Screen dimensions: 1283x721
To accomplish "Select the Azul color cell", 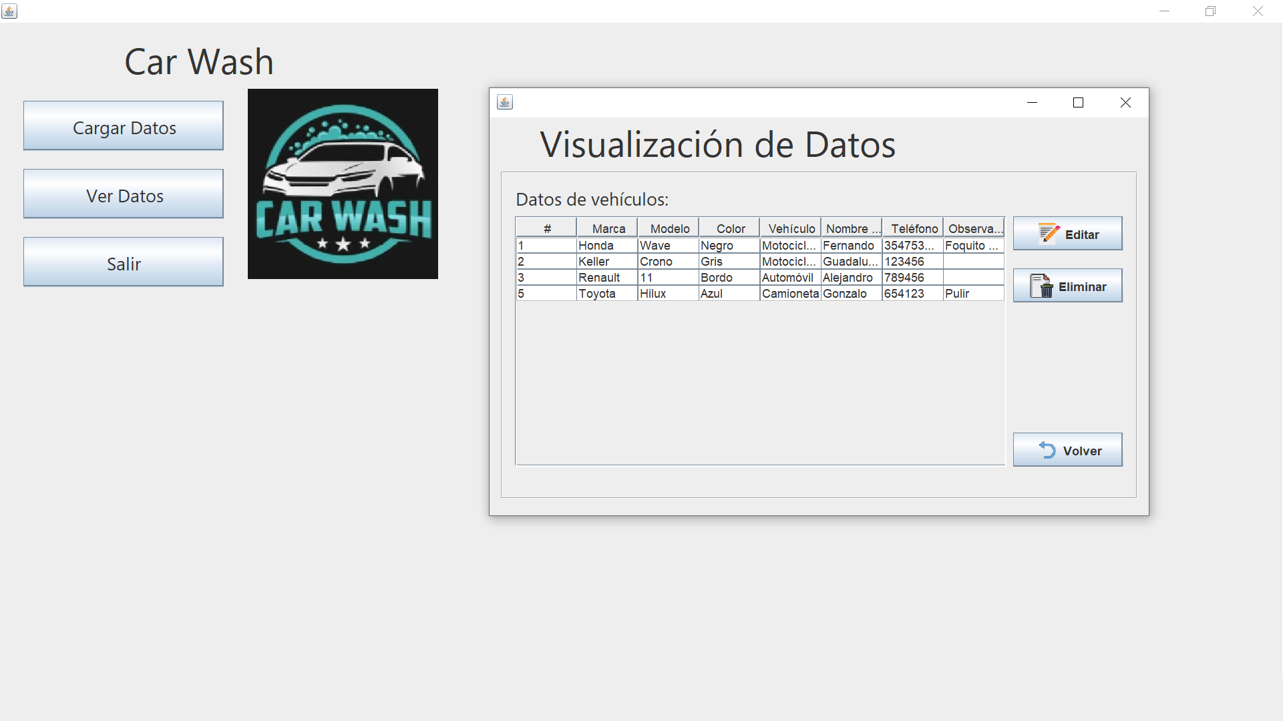I will (729, 294).
